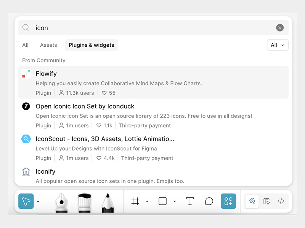Open the Flowify plugin result
The width and height of the screenshot is (305, 228).
click(46, 74)
